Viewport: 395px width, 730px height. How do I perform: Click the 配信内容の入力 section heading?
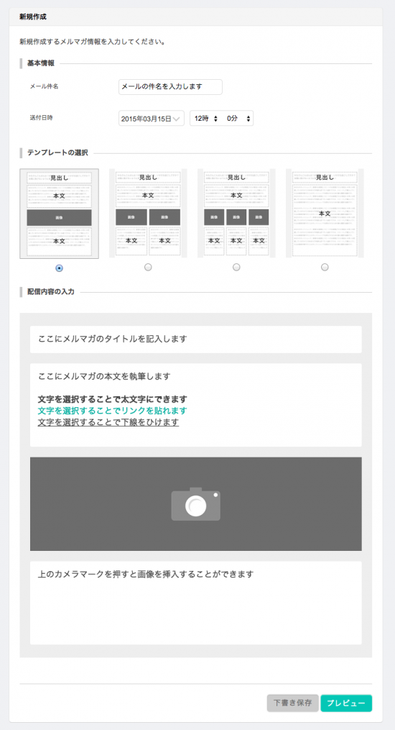51,292
